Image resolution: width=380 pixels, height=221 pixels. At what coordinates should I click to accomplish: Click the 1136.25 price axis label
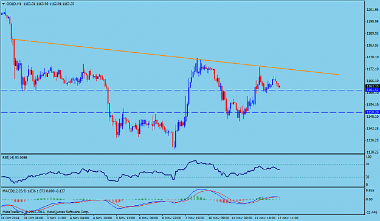point(373,140)
